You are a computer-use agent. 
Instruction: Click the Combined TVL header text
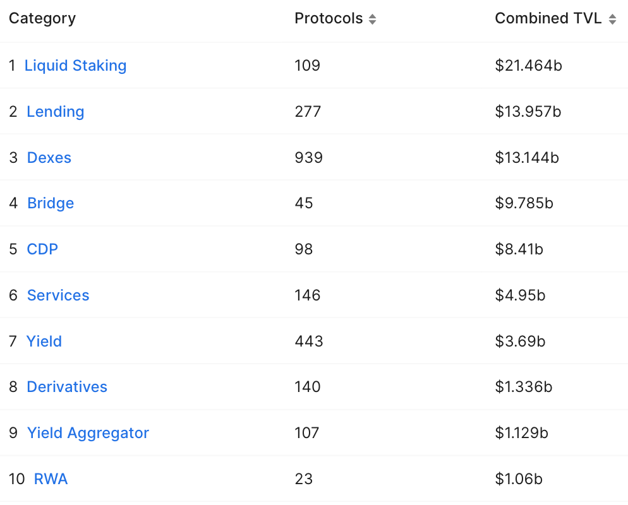point(548,18)
